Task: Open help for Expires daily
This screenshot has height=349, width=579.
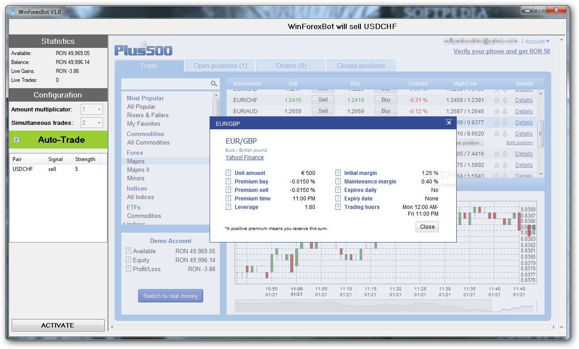Action: point(338,190)
